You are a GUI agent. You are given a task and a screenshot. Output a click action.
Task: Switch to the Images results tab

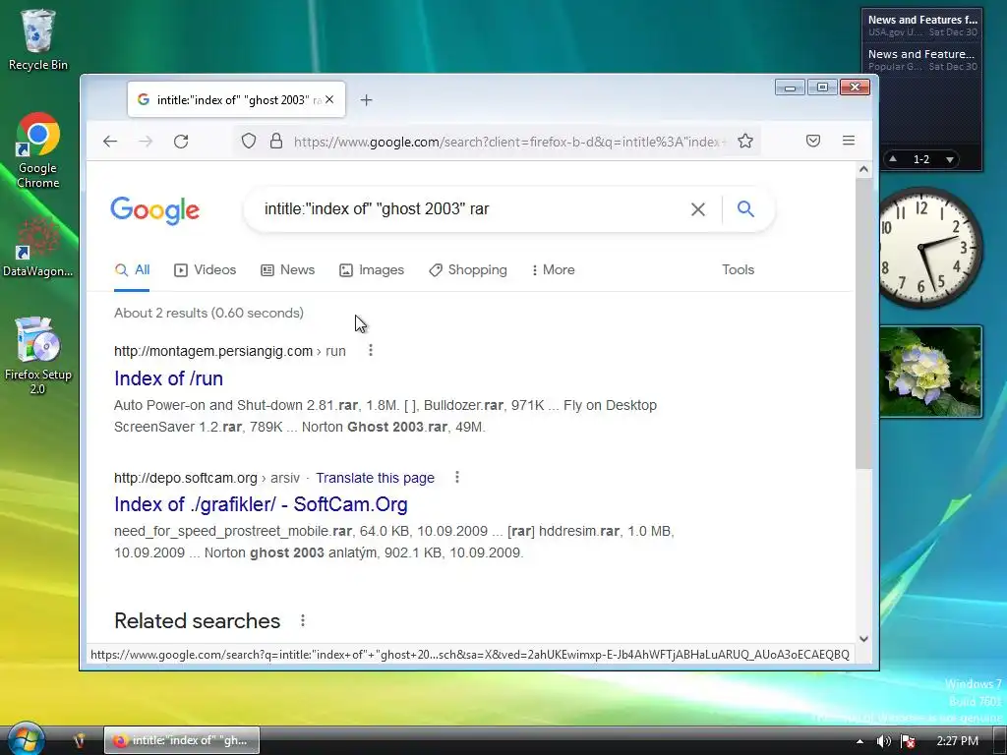[x=372, y=270]
